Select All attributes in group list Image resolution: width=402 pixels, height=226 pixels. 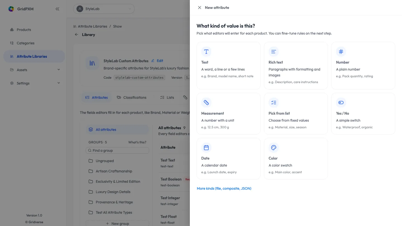[117, 129]
